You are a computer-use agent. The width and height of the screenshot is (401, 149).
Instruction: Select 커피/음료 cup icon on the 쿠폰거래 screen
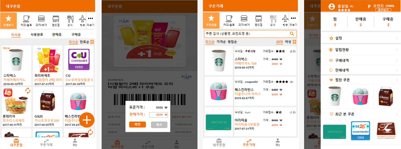pos(229,19)
